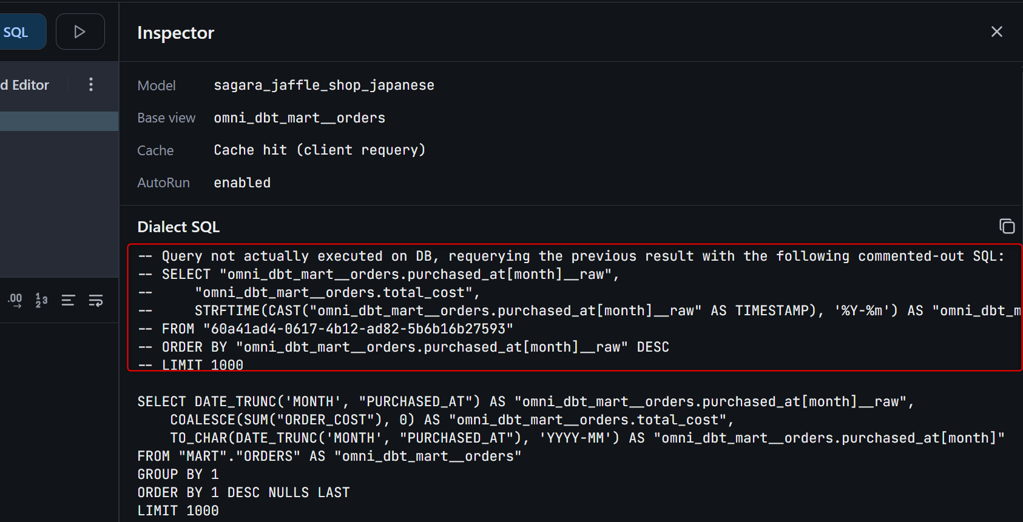The height and width of the screenshot is (522, 1023).
Task: Click the model name sagara_jaffle_shop_japanese
Action: (323, 85)
